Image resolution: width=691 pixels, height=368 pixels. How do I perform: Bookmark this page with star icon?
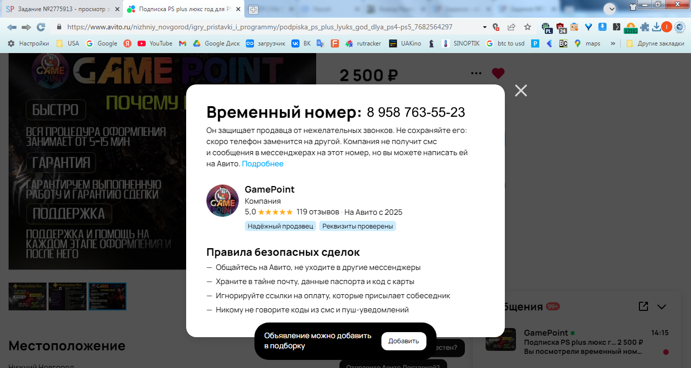click(x=528, y=27)
